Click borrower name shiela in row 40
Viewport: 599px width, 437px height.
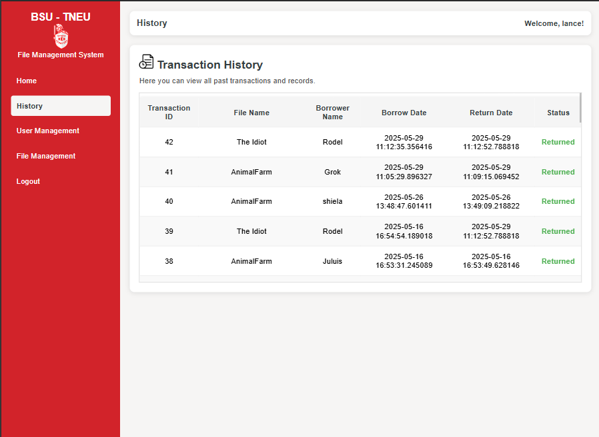point(332,201)
